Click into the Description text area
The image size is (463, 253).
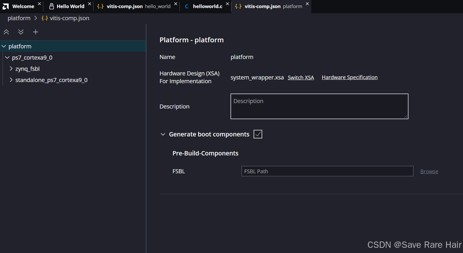pyautogui.click(x=319, y=106)
